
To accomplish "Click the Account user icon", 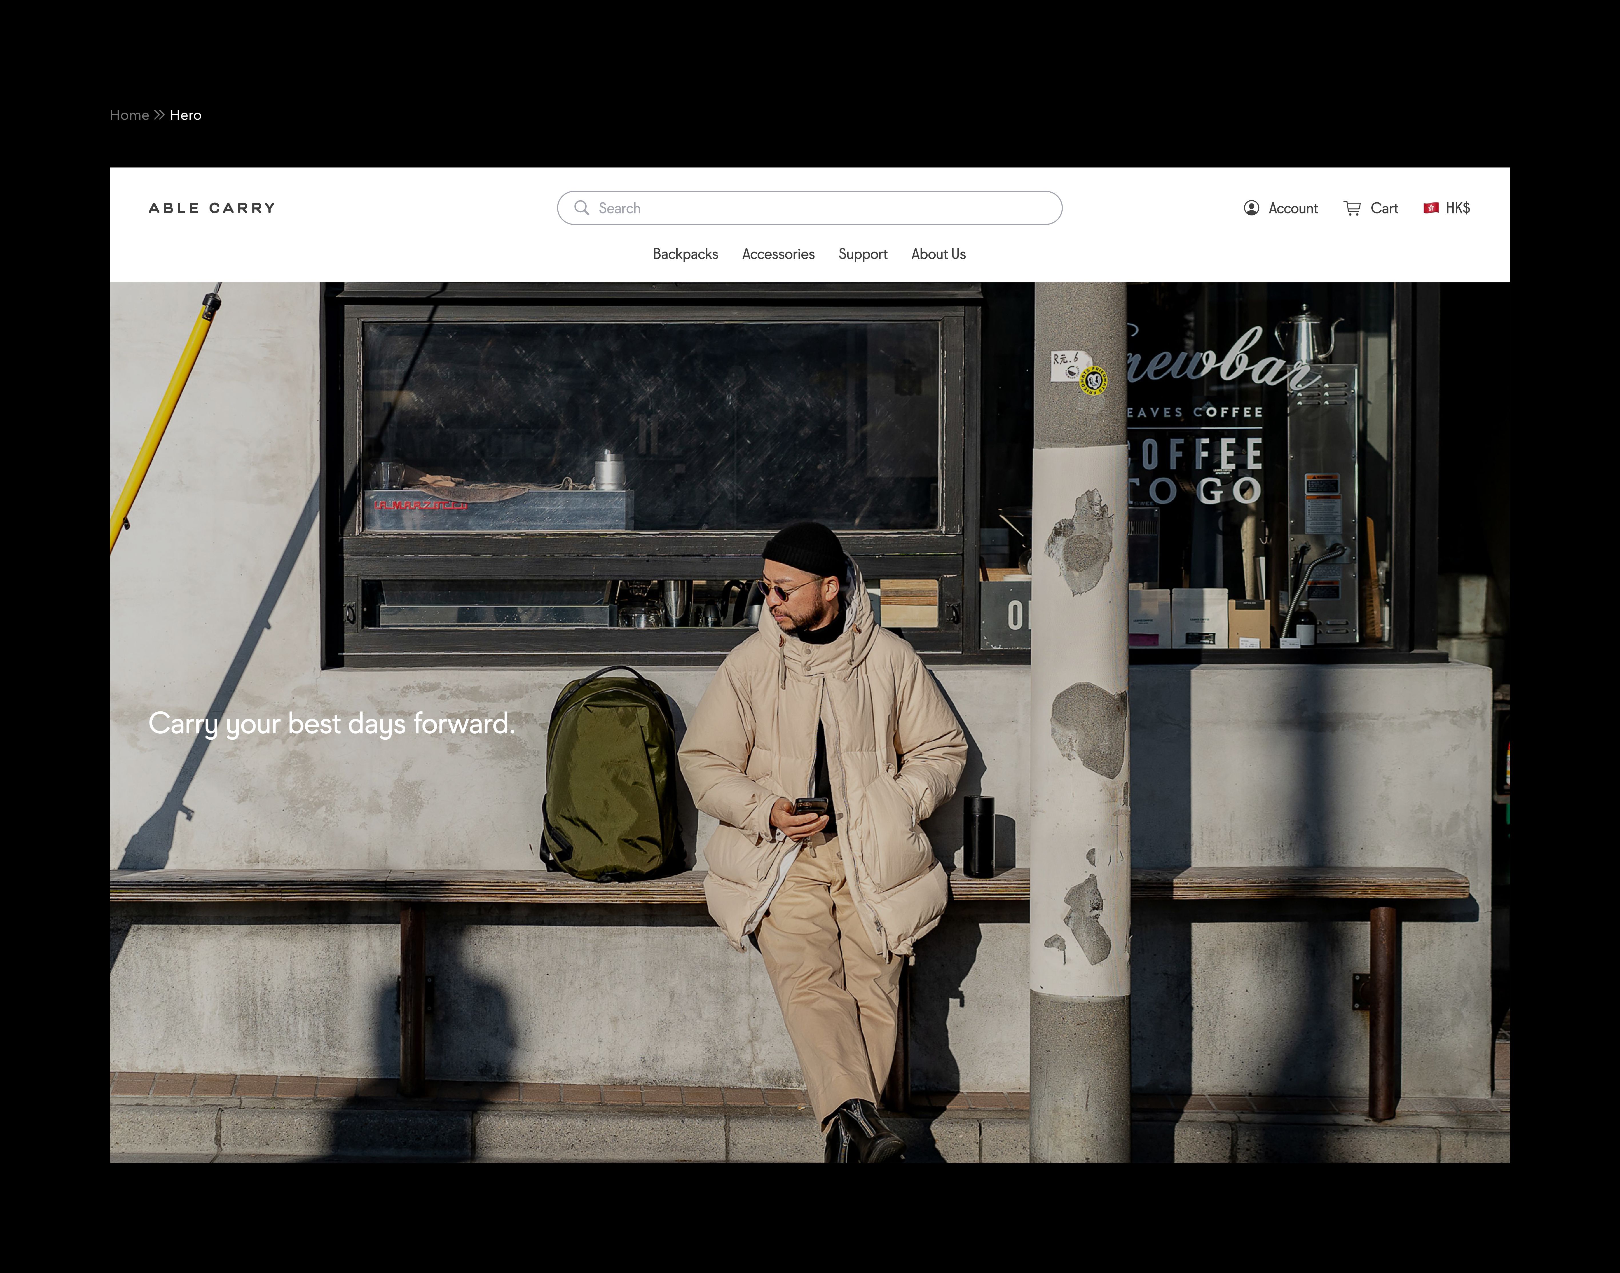I will [x=1252, y=208].
